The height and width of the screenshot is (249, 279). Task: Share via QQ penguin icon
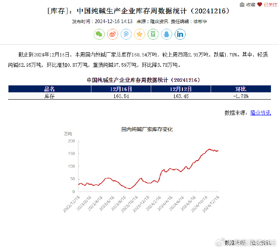167,34
